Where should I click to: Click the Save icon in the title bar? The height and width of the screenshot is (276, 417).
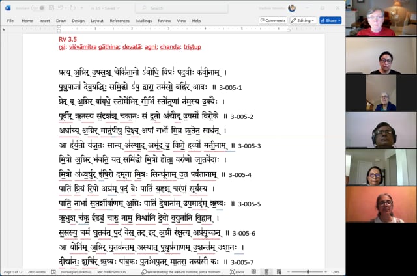(51, 8)
